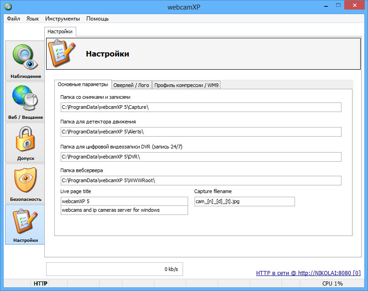Viewport: 368px width, 291px height.
Task: Switch to the Оверлей / Лого tab
Action: [131, 85]
